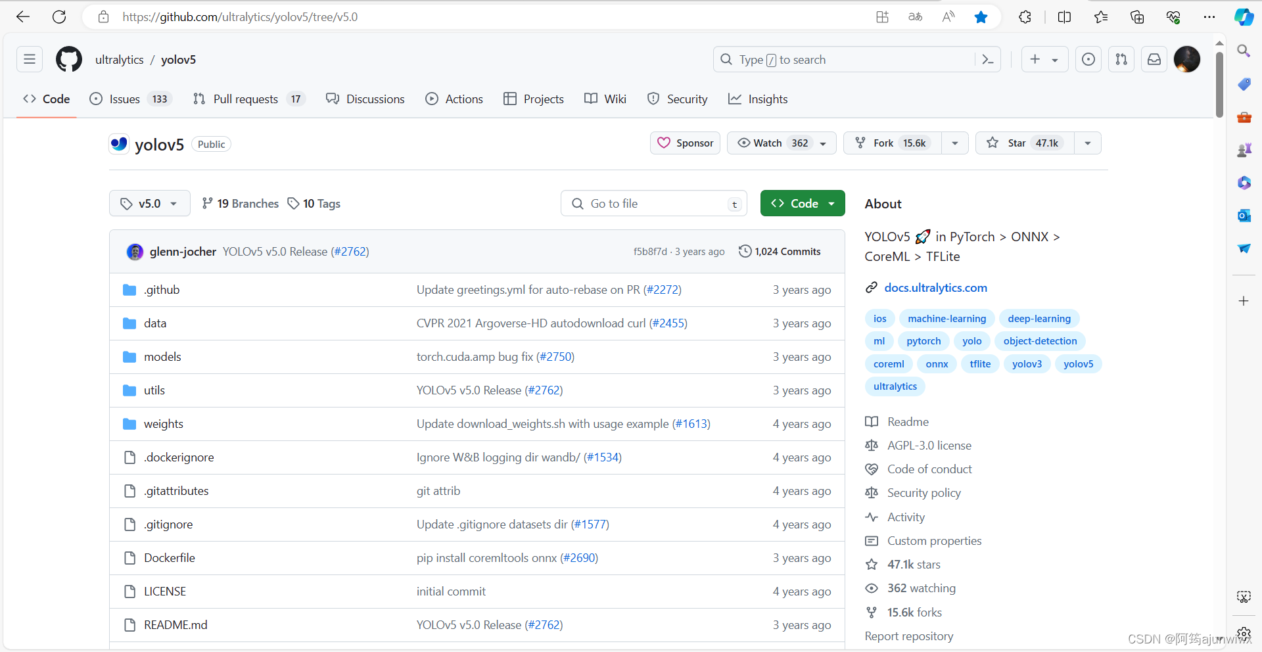Switch to the Code tab

47,99
